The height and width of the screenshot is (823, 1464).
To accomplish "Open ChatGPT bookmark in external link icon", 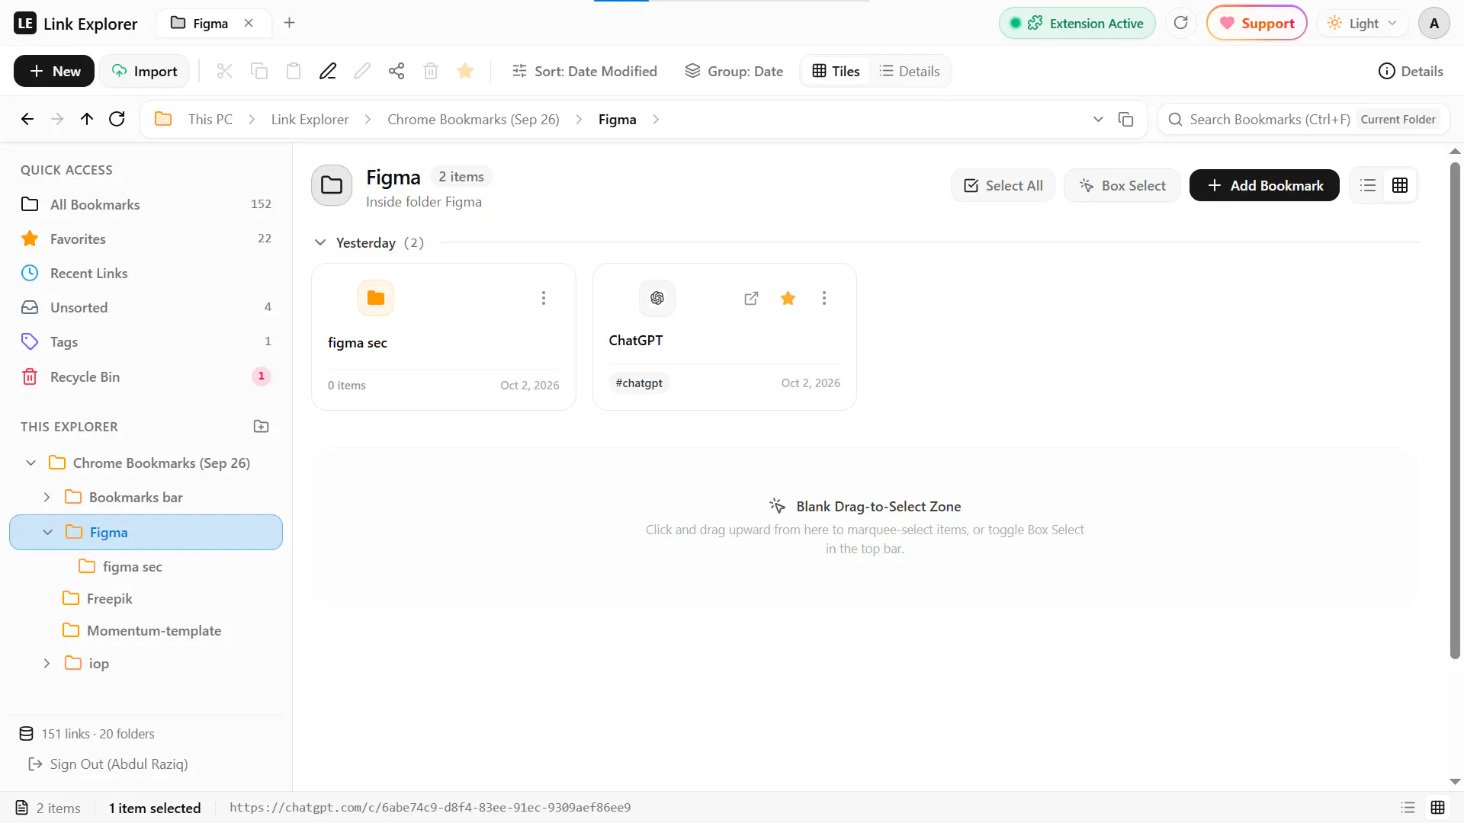I will coord(751,298).
